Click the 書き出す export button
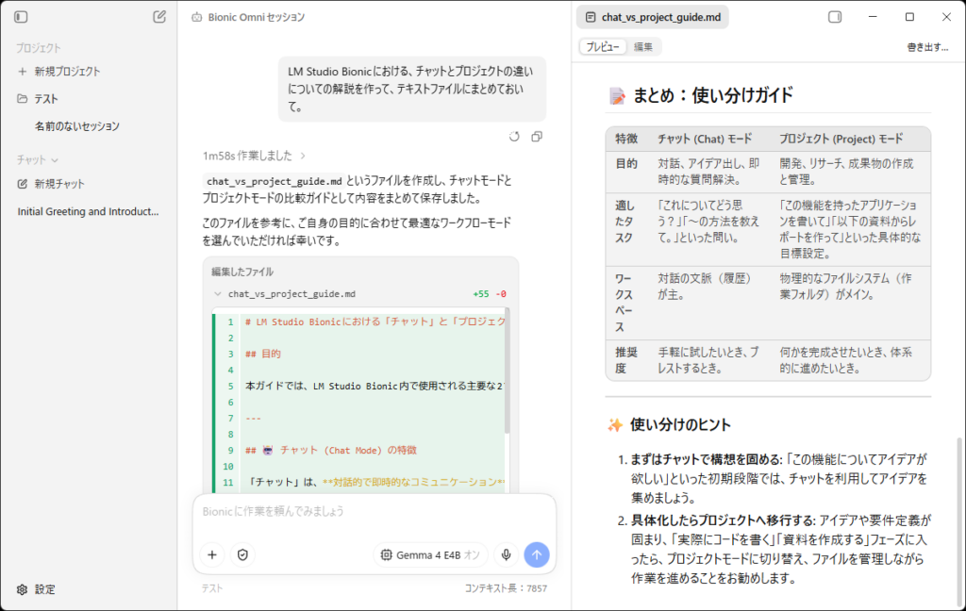 [928, 47]
